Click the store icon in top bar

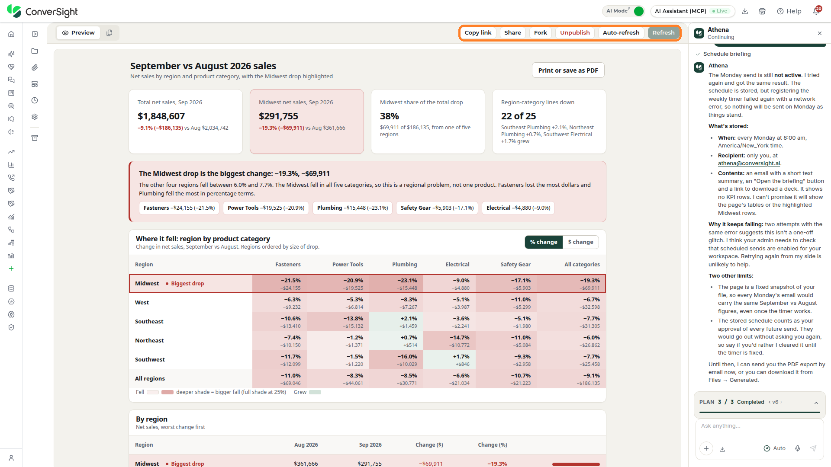coord(762,11)
